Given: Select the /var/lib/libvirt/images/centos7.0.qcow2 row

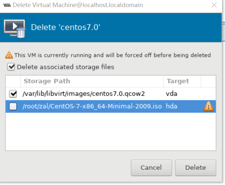Looking at the screenshot, I should pyautogui.click(x=111, y=94).
